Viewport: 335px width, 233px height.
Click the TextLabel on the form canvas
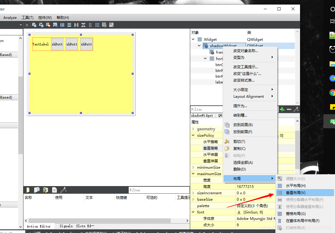pyautogui.click(x=40, y=44)
